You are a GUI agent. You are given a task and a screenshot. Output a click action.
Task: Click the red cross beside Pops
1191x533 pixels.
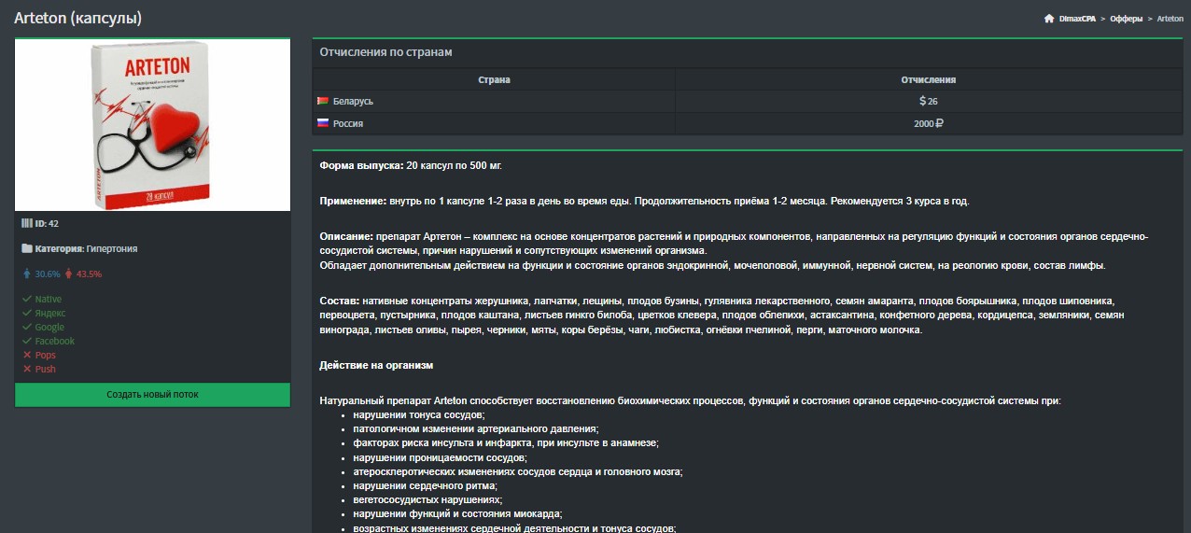point(27,355)
